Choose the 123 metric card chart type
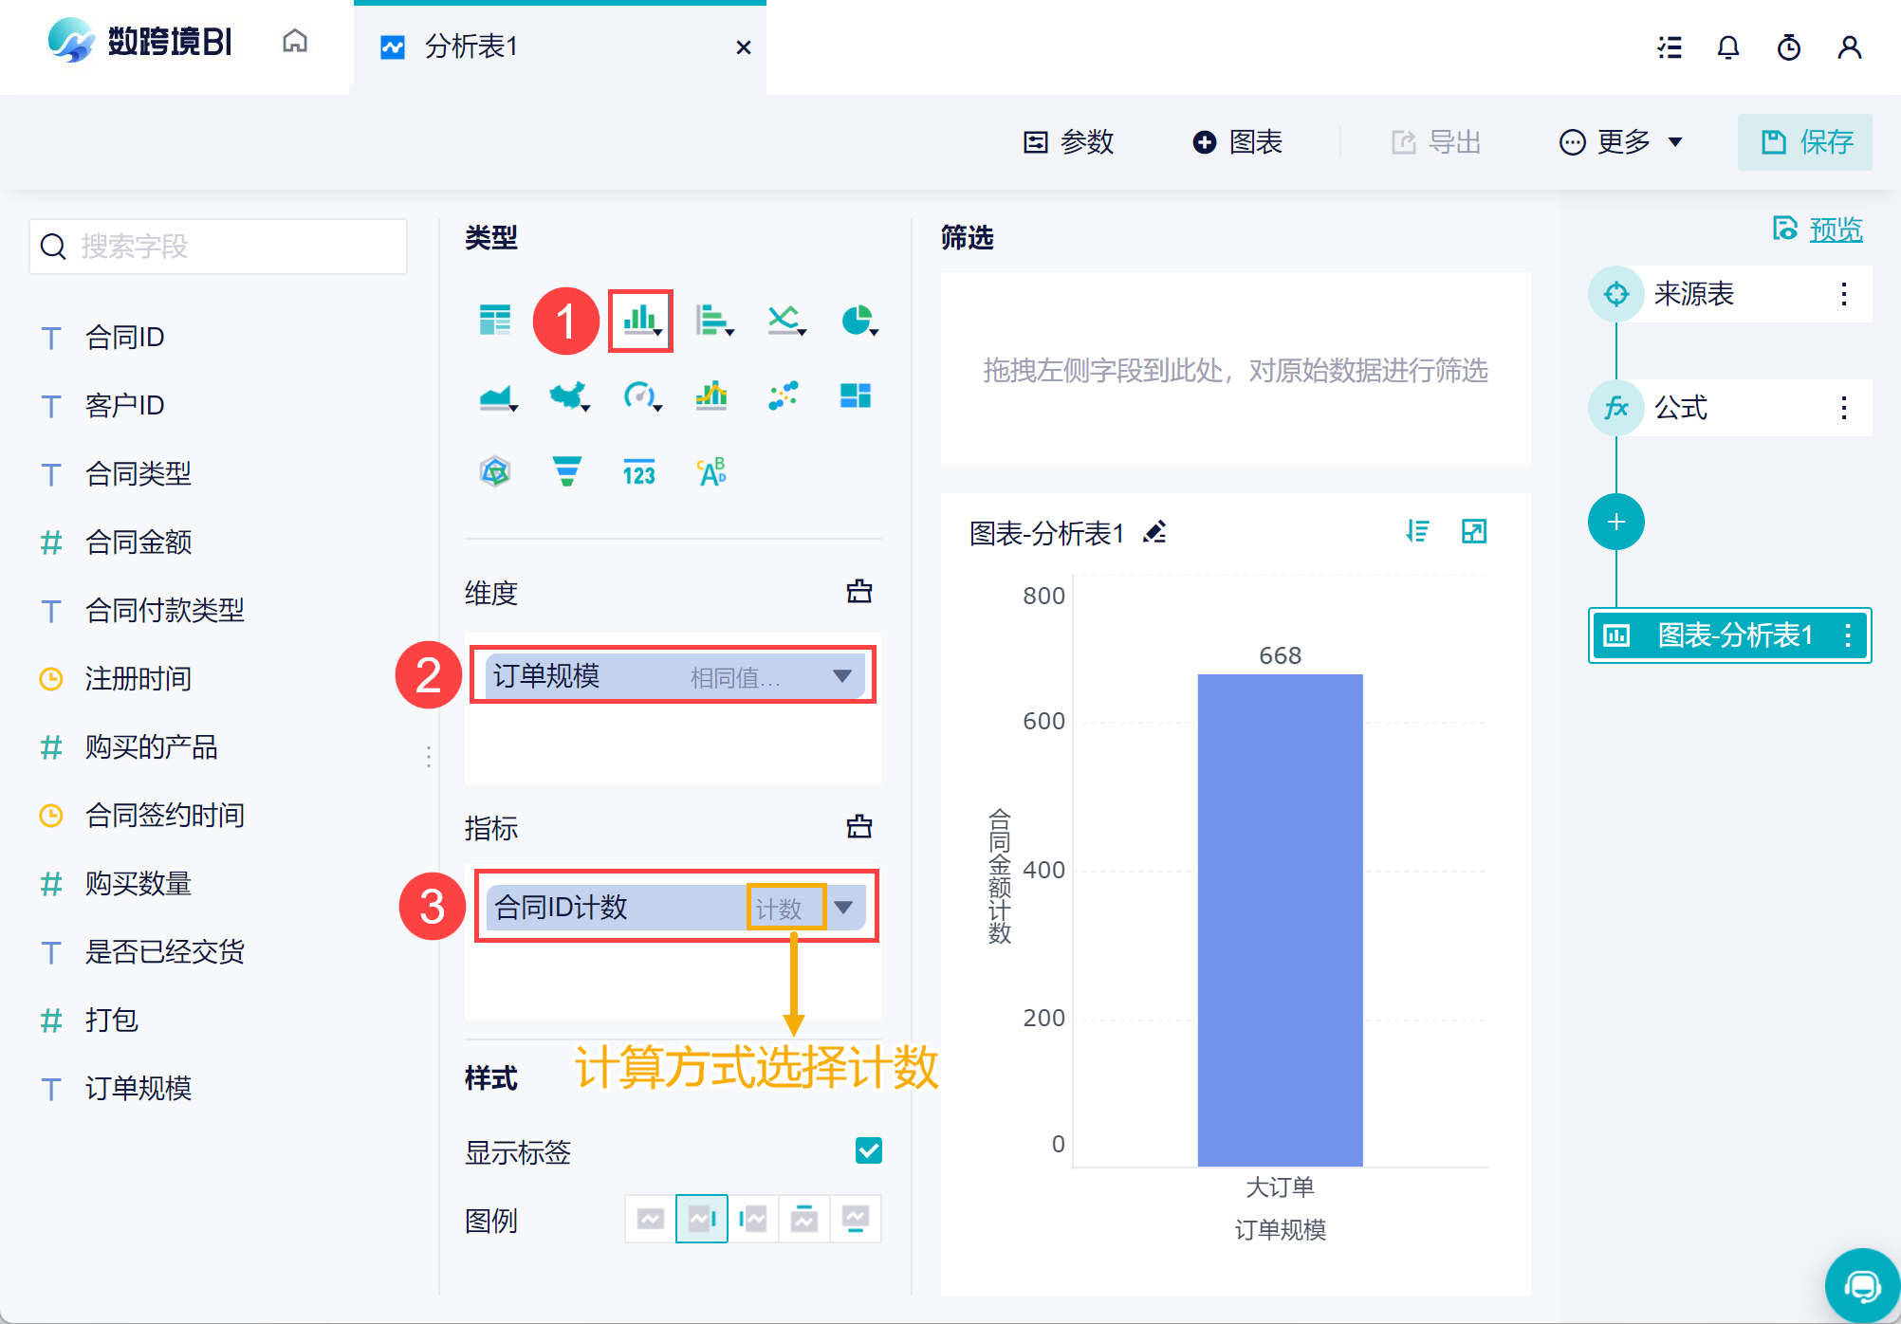 click(639, 471)
